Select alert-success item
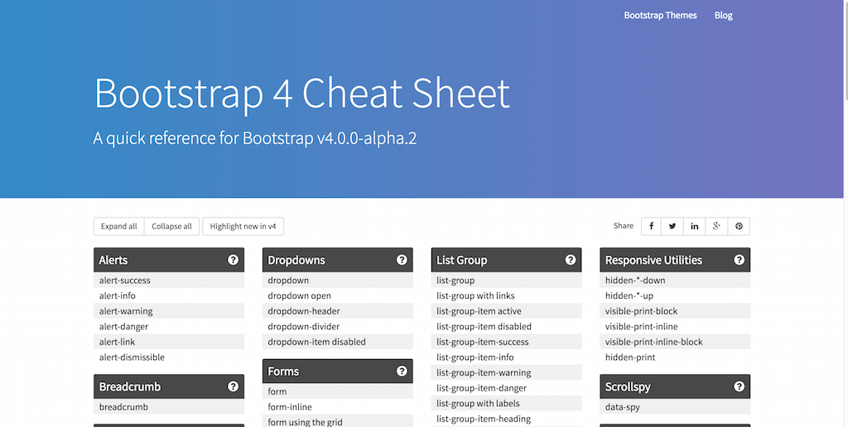 169,280
